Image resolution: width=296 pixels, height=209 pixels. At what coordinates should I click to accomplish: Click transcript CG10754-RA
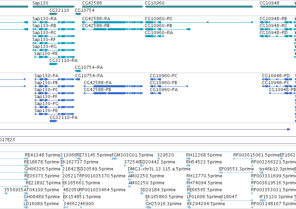(x=89, y=67)
